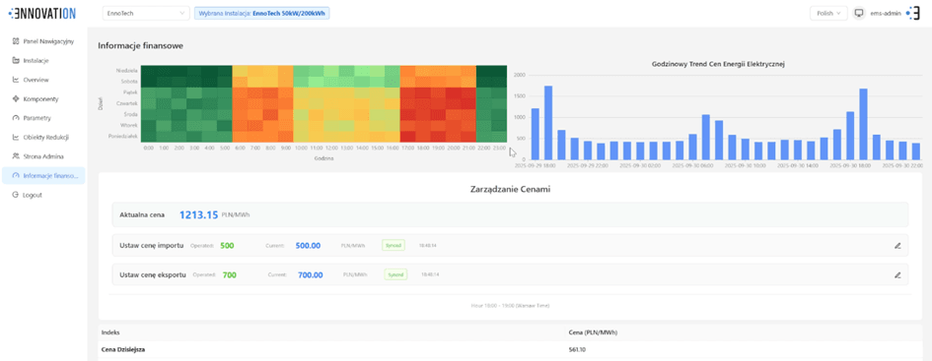Click the Hour 18:00 - 19:00 Warsaw Time note
Viewport: 932px width, 361px height.
510,305
